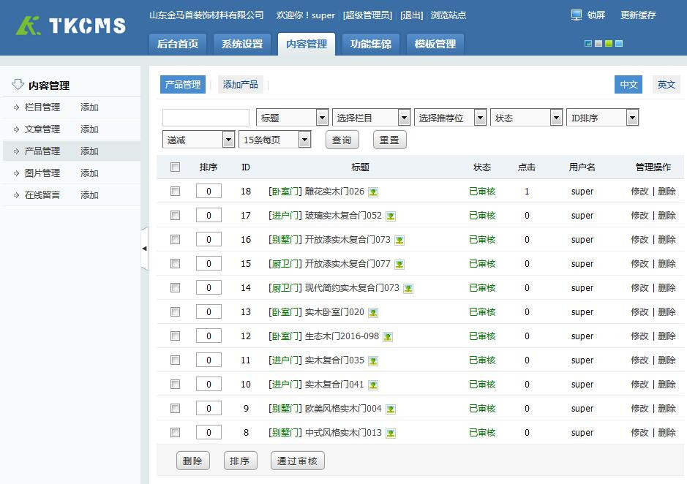Viewport: 687px width, 484px height.
Task: Click the arrow icon next to 内容管理
Action: click(18, 85)
